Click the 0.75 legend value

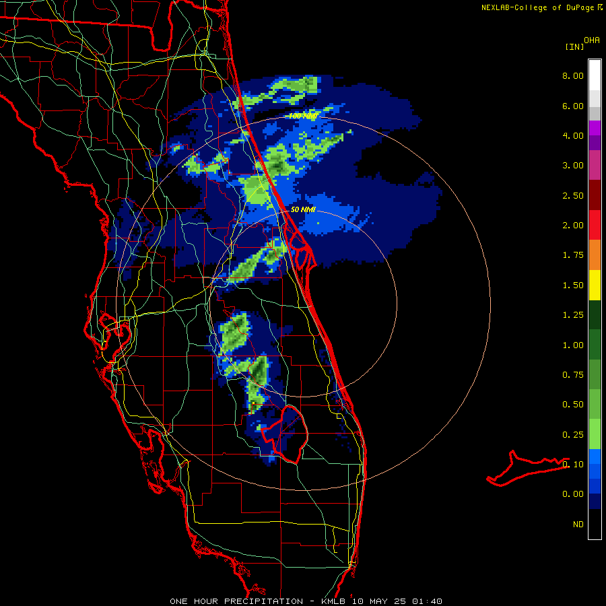(x=573, y=375)
